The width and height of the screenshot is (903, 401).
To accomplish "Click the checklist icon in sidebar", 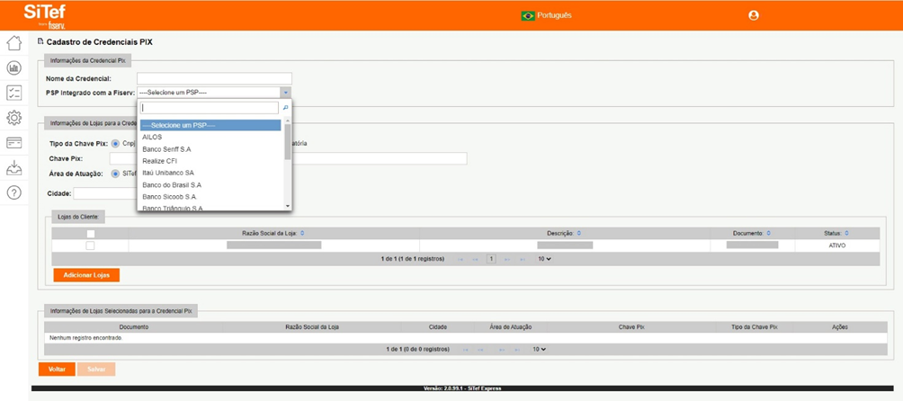I will click(13, 93).
